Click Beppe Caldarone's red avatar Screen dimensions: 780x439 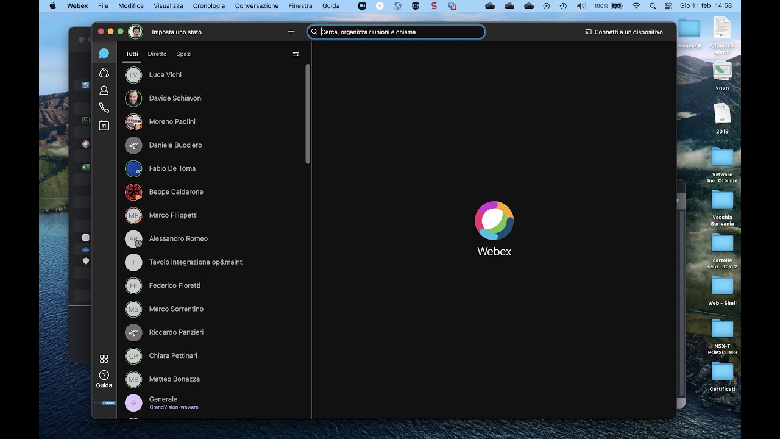click(133, 192)
